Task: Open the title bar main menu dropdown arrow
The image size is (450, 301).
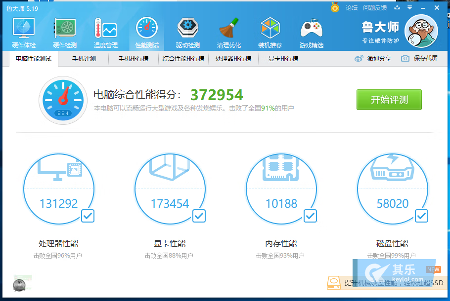Action: pos(409,7)
